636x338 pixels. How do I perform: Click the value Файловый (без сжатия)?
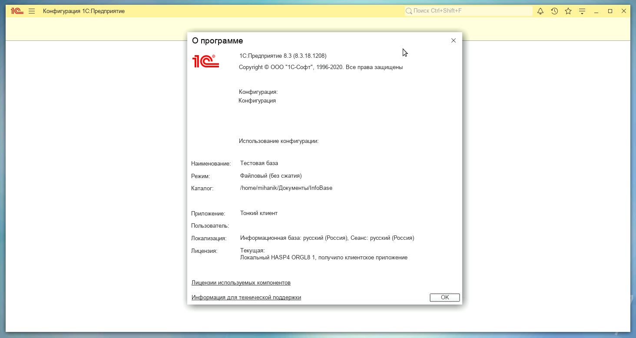pyautogui.click(x=271, y=176)
